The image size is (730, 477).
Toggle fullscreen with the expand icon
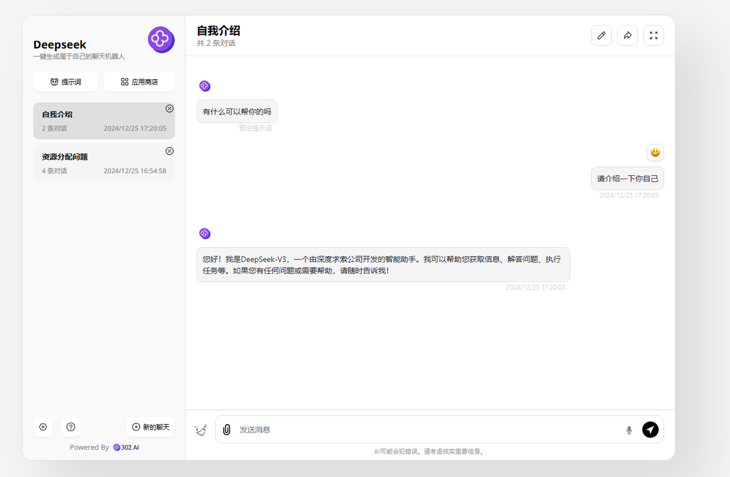(x=654, y=35)
